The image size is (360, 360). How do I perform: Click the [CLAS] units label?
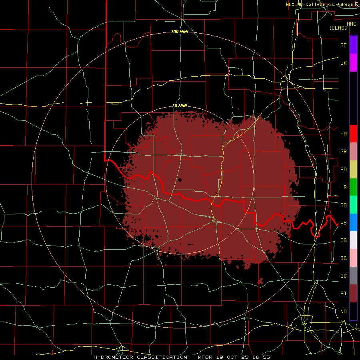tap(338, 28)
